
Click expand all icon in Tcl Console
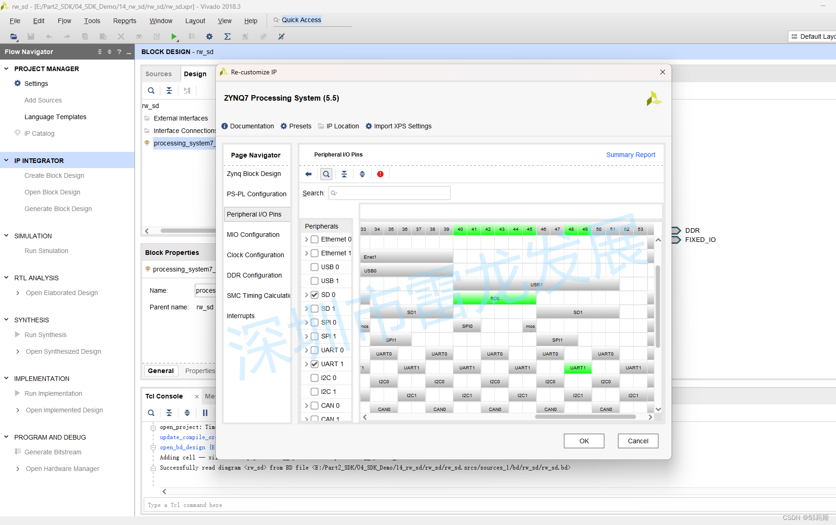tap(187, 413)
